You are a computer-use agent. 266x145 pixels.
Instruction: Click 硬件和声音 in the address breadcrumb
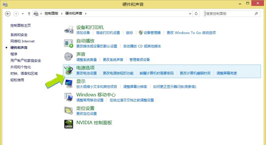(74, 14)
